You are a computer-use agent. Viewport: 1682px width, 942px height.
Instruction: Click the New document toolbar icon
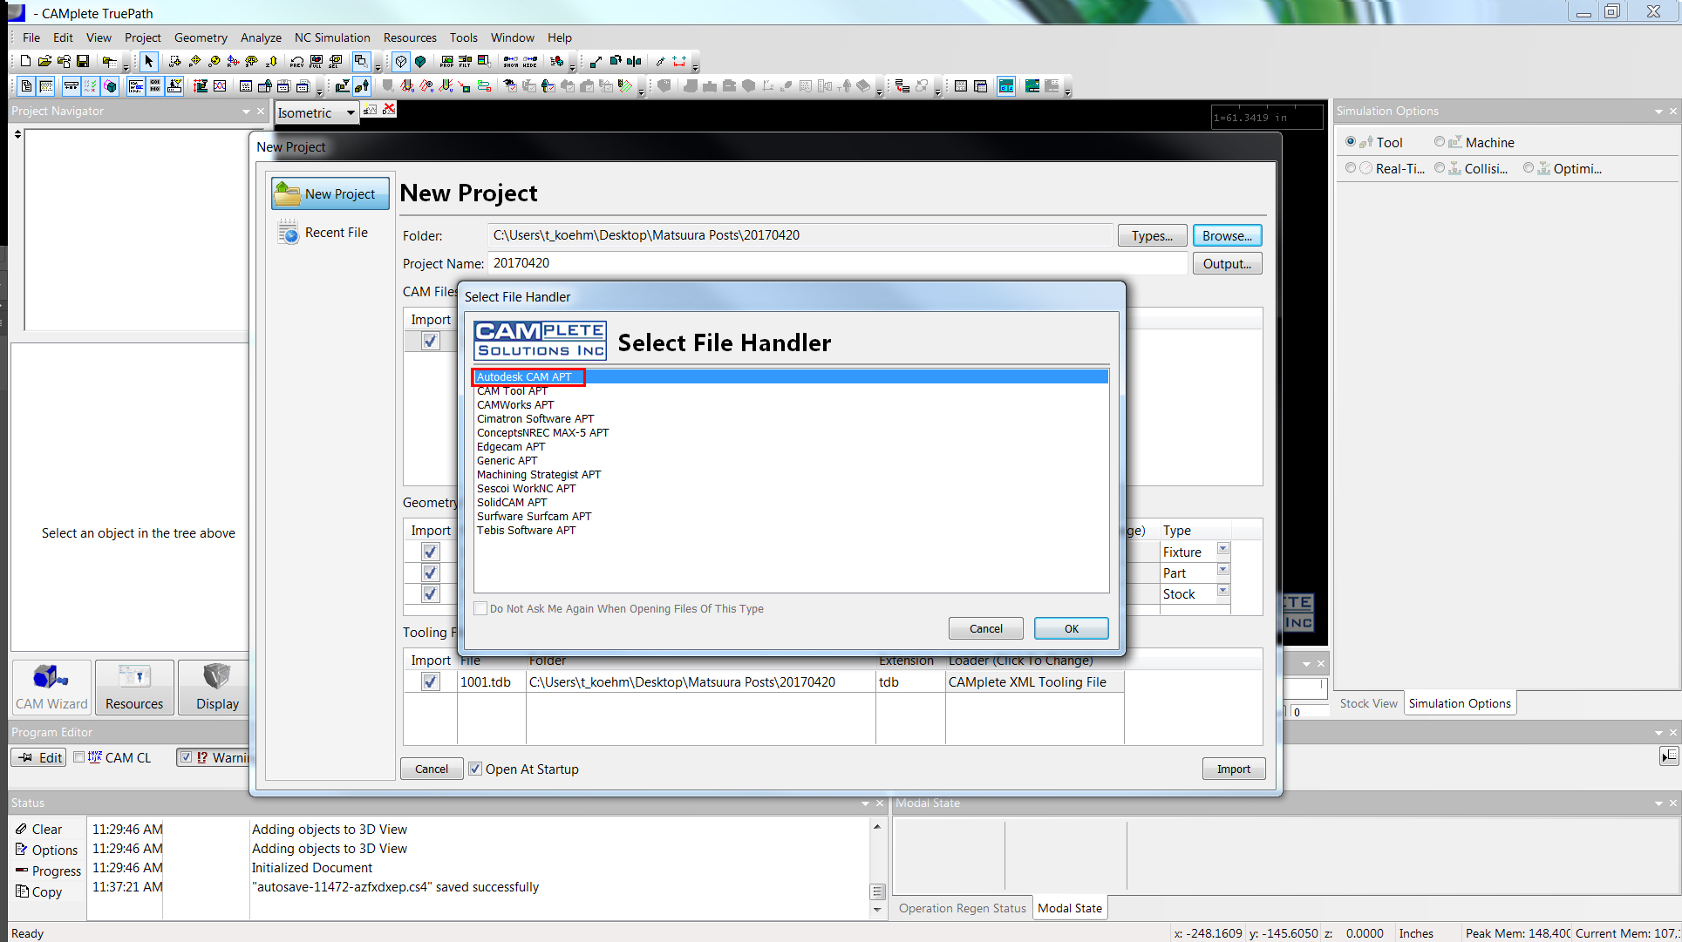pos(25,61)
